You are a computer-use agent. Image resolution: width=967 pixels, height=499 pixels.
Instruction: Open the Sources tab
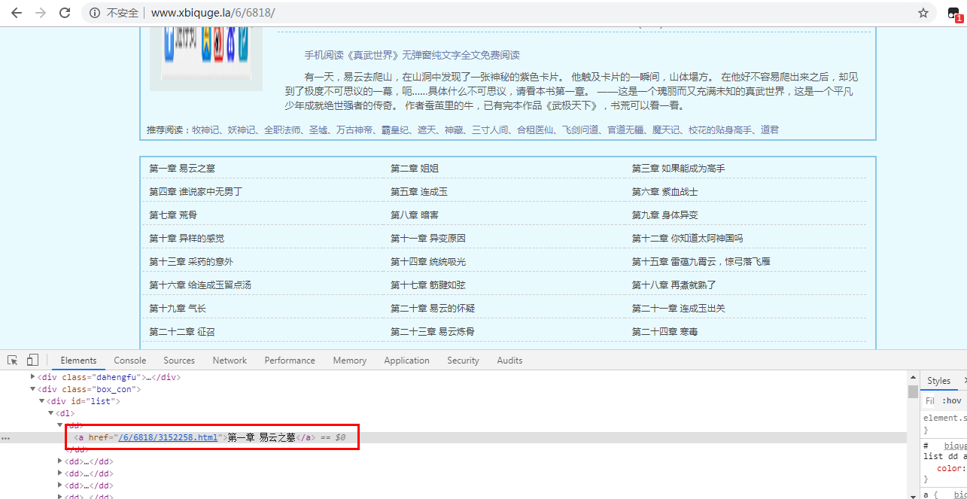pyautogui.click(x=179, y=361)
